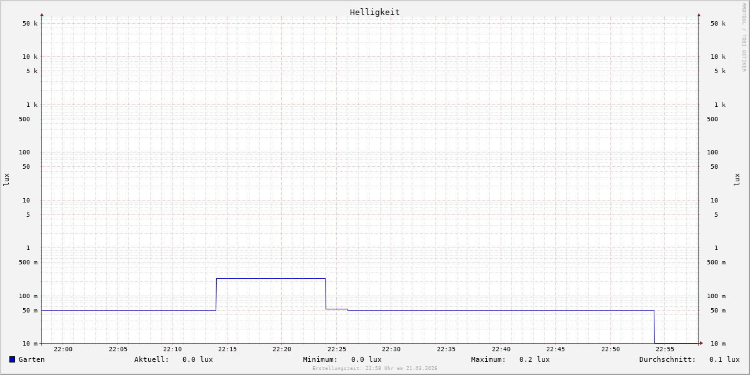Click the 22:30 time axis label

point(391,349)
